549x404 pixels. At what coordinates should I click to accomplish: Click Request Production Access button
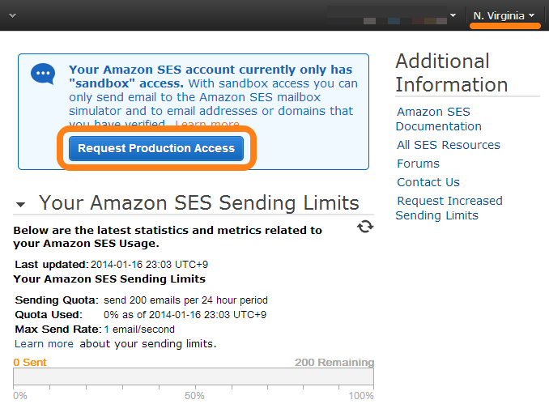(156, 148)
